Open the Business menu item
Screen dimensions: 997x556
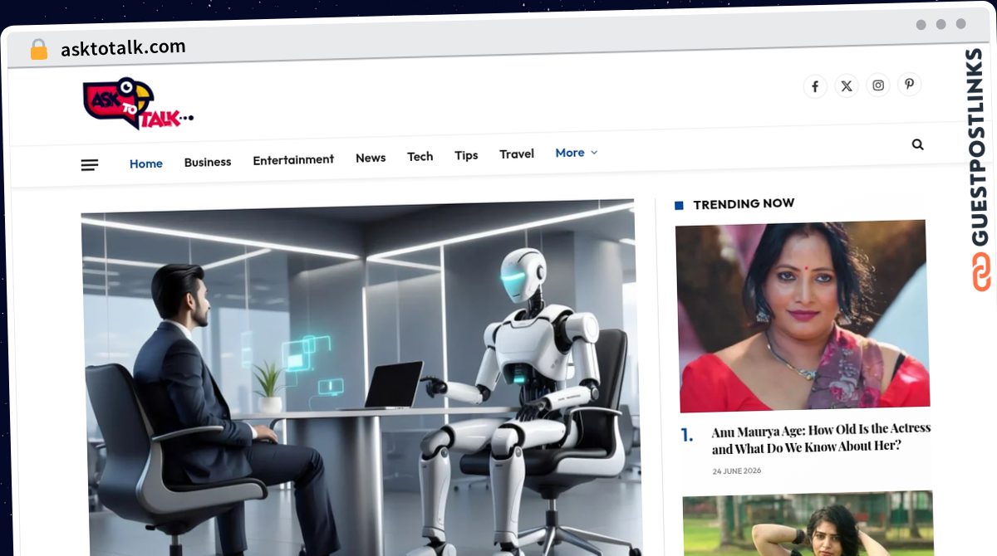tap(208, 162)
